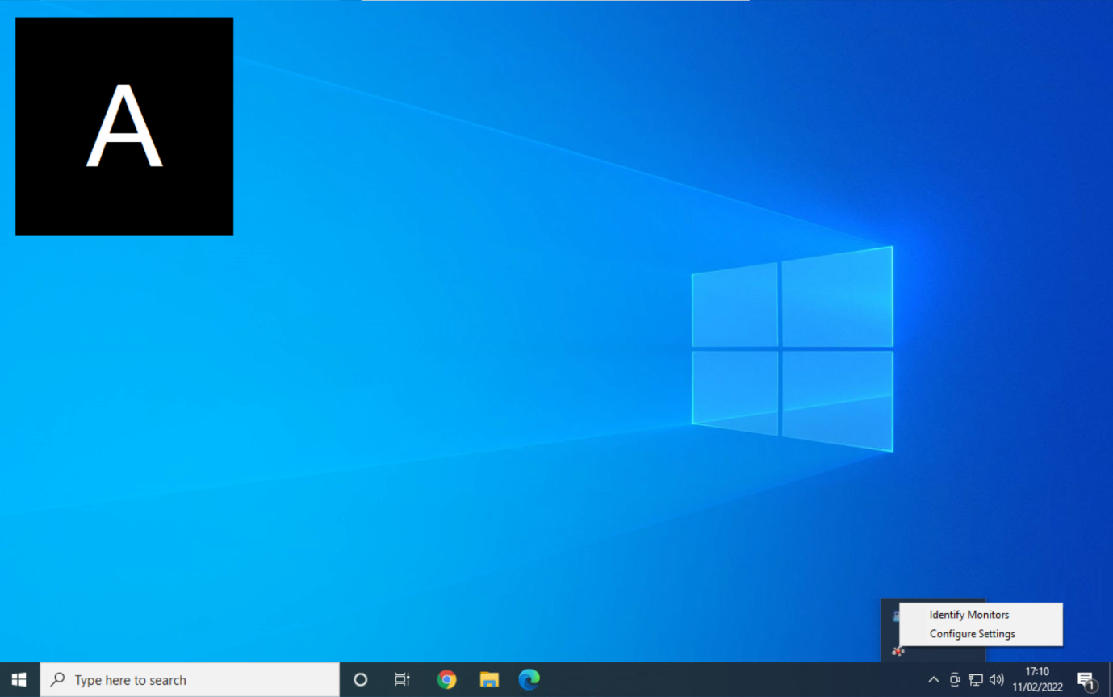Click the blue tray icon behind the context menu

[896, 616]
